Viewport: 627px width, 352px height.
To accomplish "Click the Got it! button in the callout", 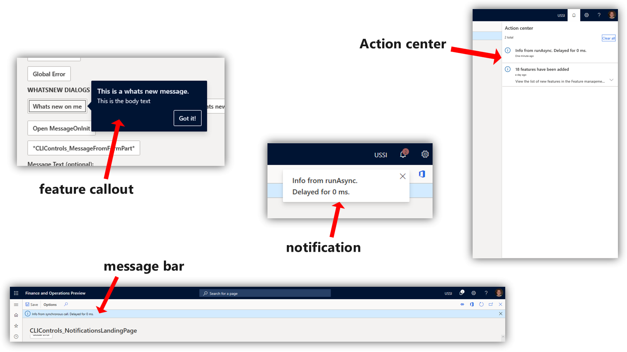I will [187, 118].
